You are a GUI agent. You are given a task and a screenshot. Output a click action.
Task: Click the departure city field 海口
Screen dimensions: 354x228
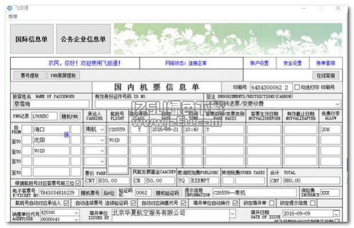[51, 129]
